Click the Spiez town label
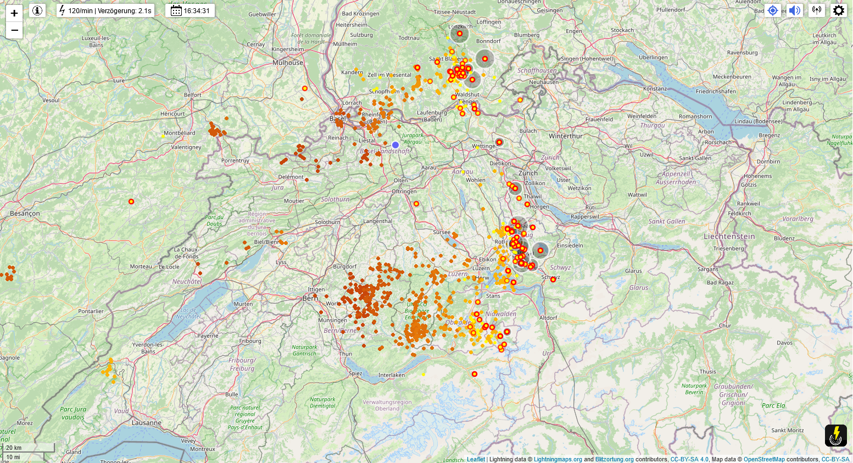 point(356,373)
